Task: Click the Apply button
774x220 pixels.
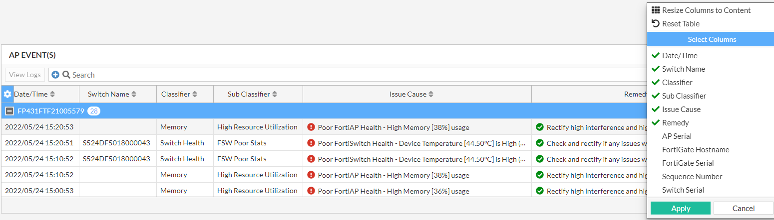Action: (x=680, y=209)
